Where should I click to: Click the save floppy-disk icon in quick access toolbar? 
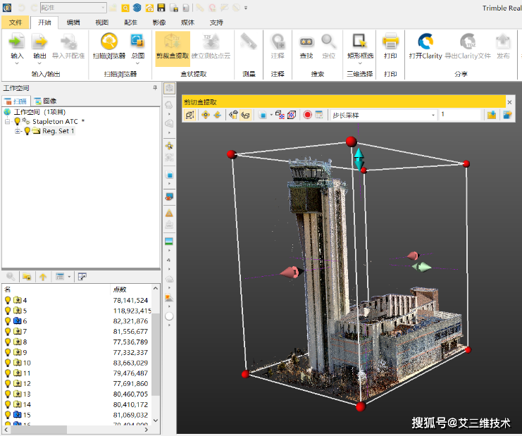[161, 8]
